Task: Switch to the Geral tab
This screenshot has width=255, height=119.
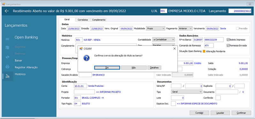Action: click(x=67, y=19)
